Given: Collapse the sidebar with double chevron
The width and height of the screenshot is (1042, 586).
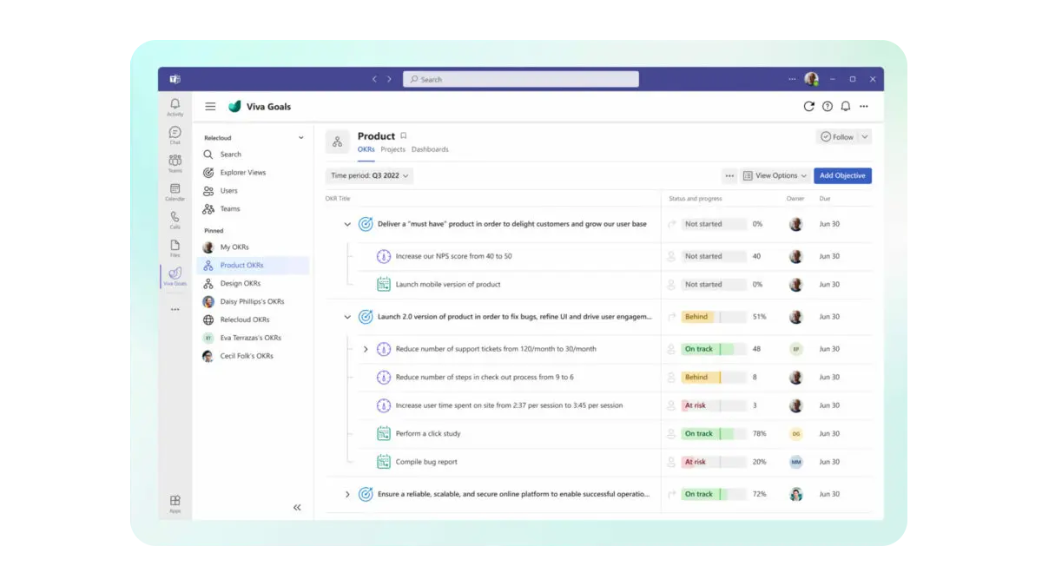Looking at the screenshot, I should tap(297, 507).
